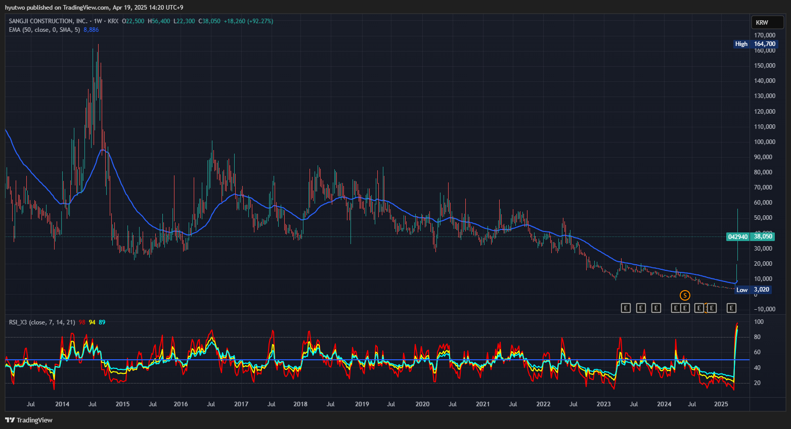Viewport: 791px width, 429px height.
Task: Click the 2025 label on time axis
Action: (721, 404)
